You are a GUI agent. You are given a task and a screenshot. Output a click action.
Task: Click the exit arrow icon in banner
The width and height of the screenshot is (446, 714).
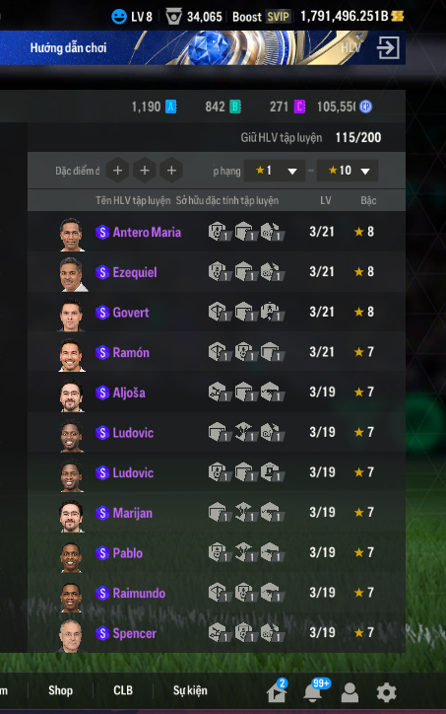click(x=388, y=47)
